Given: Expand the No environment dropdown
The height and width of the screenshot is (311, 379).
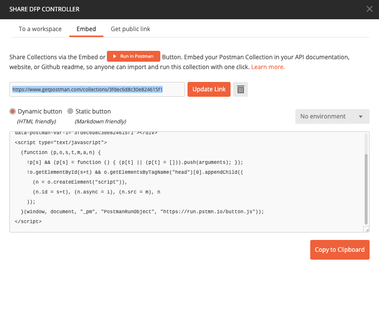Looking at the screenshot, I should tap(332, 117).
